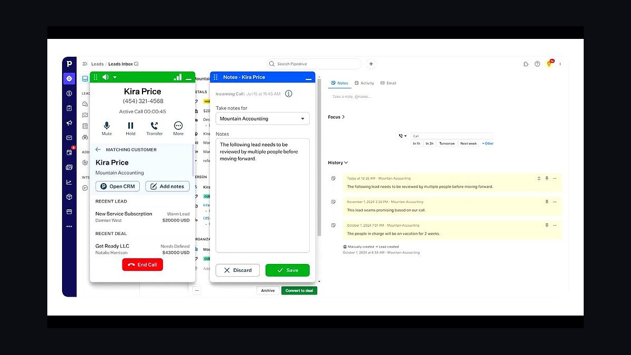Open the Pipedrive logo home icon
Screen dimensions: 631x355
[69, 64]
